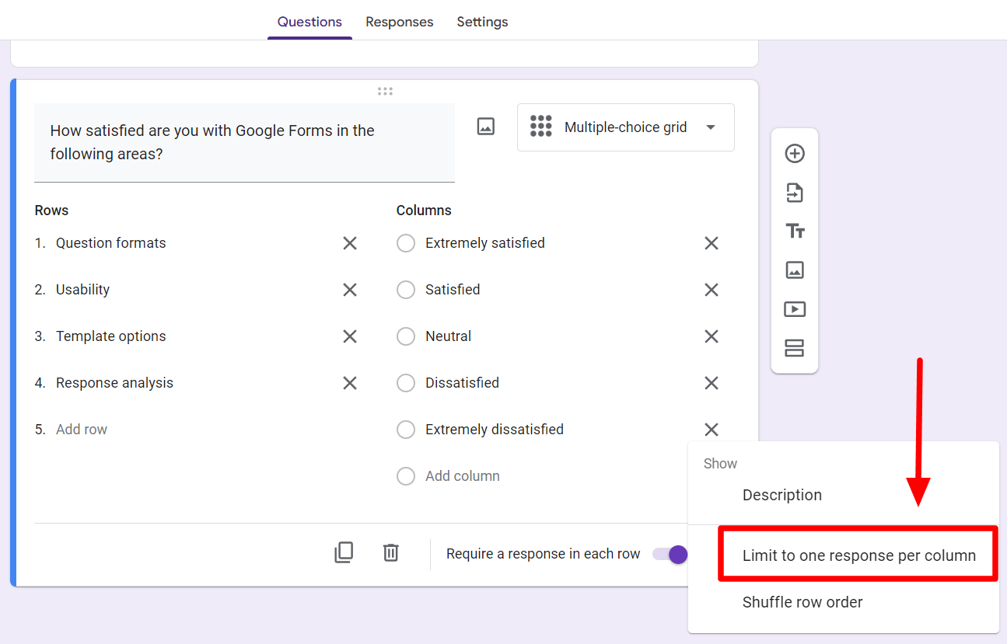Click the Add video sidebar icon
Viewport: 1007px width, 644px height.
pos(794,309)
